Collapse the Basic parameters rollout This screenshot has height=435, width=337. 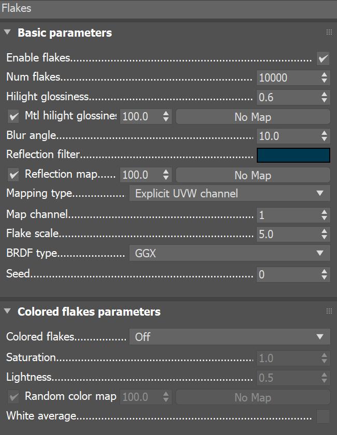pyautogui.click(x=7, y=32)
